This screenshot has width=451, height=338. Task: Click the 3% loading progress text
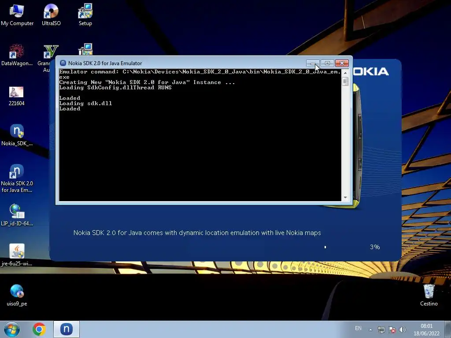(x=375, y=247)
